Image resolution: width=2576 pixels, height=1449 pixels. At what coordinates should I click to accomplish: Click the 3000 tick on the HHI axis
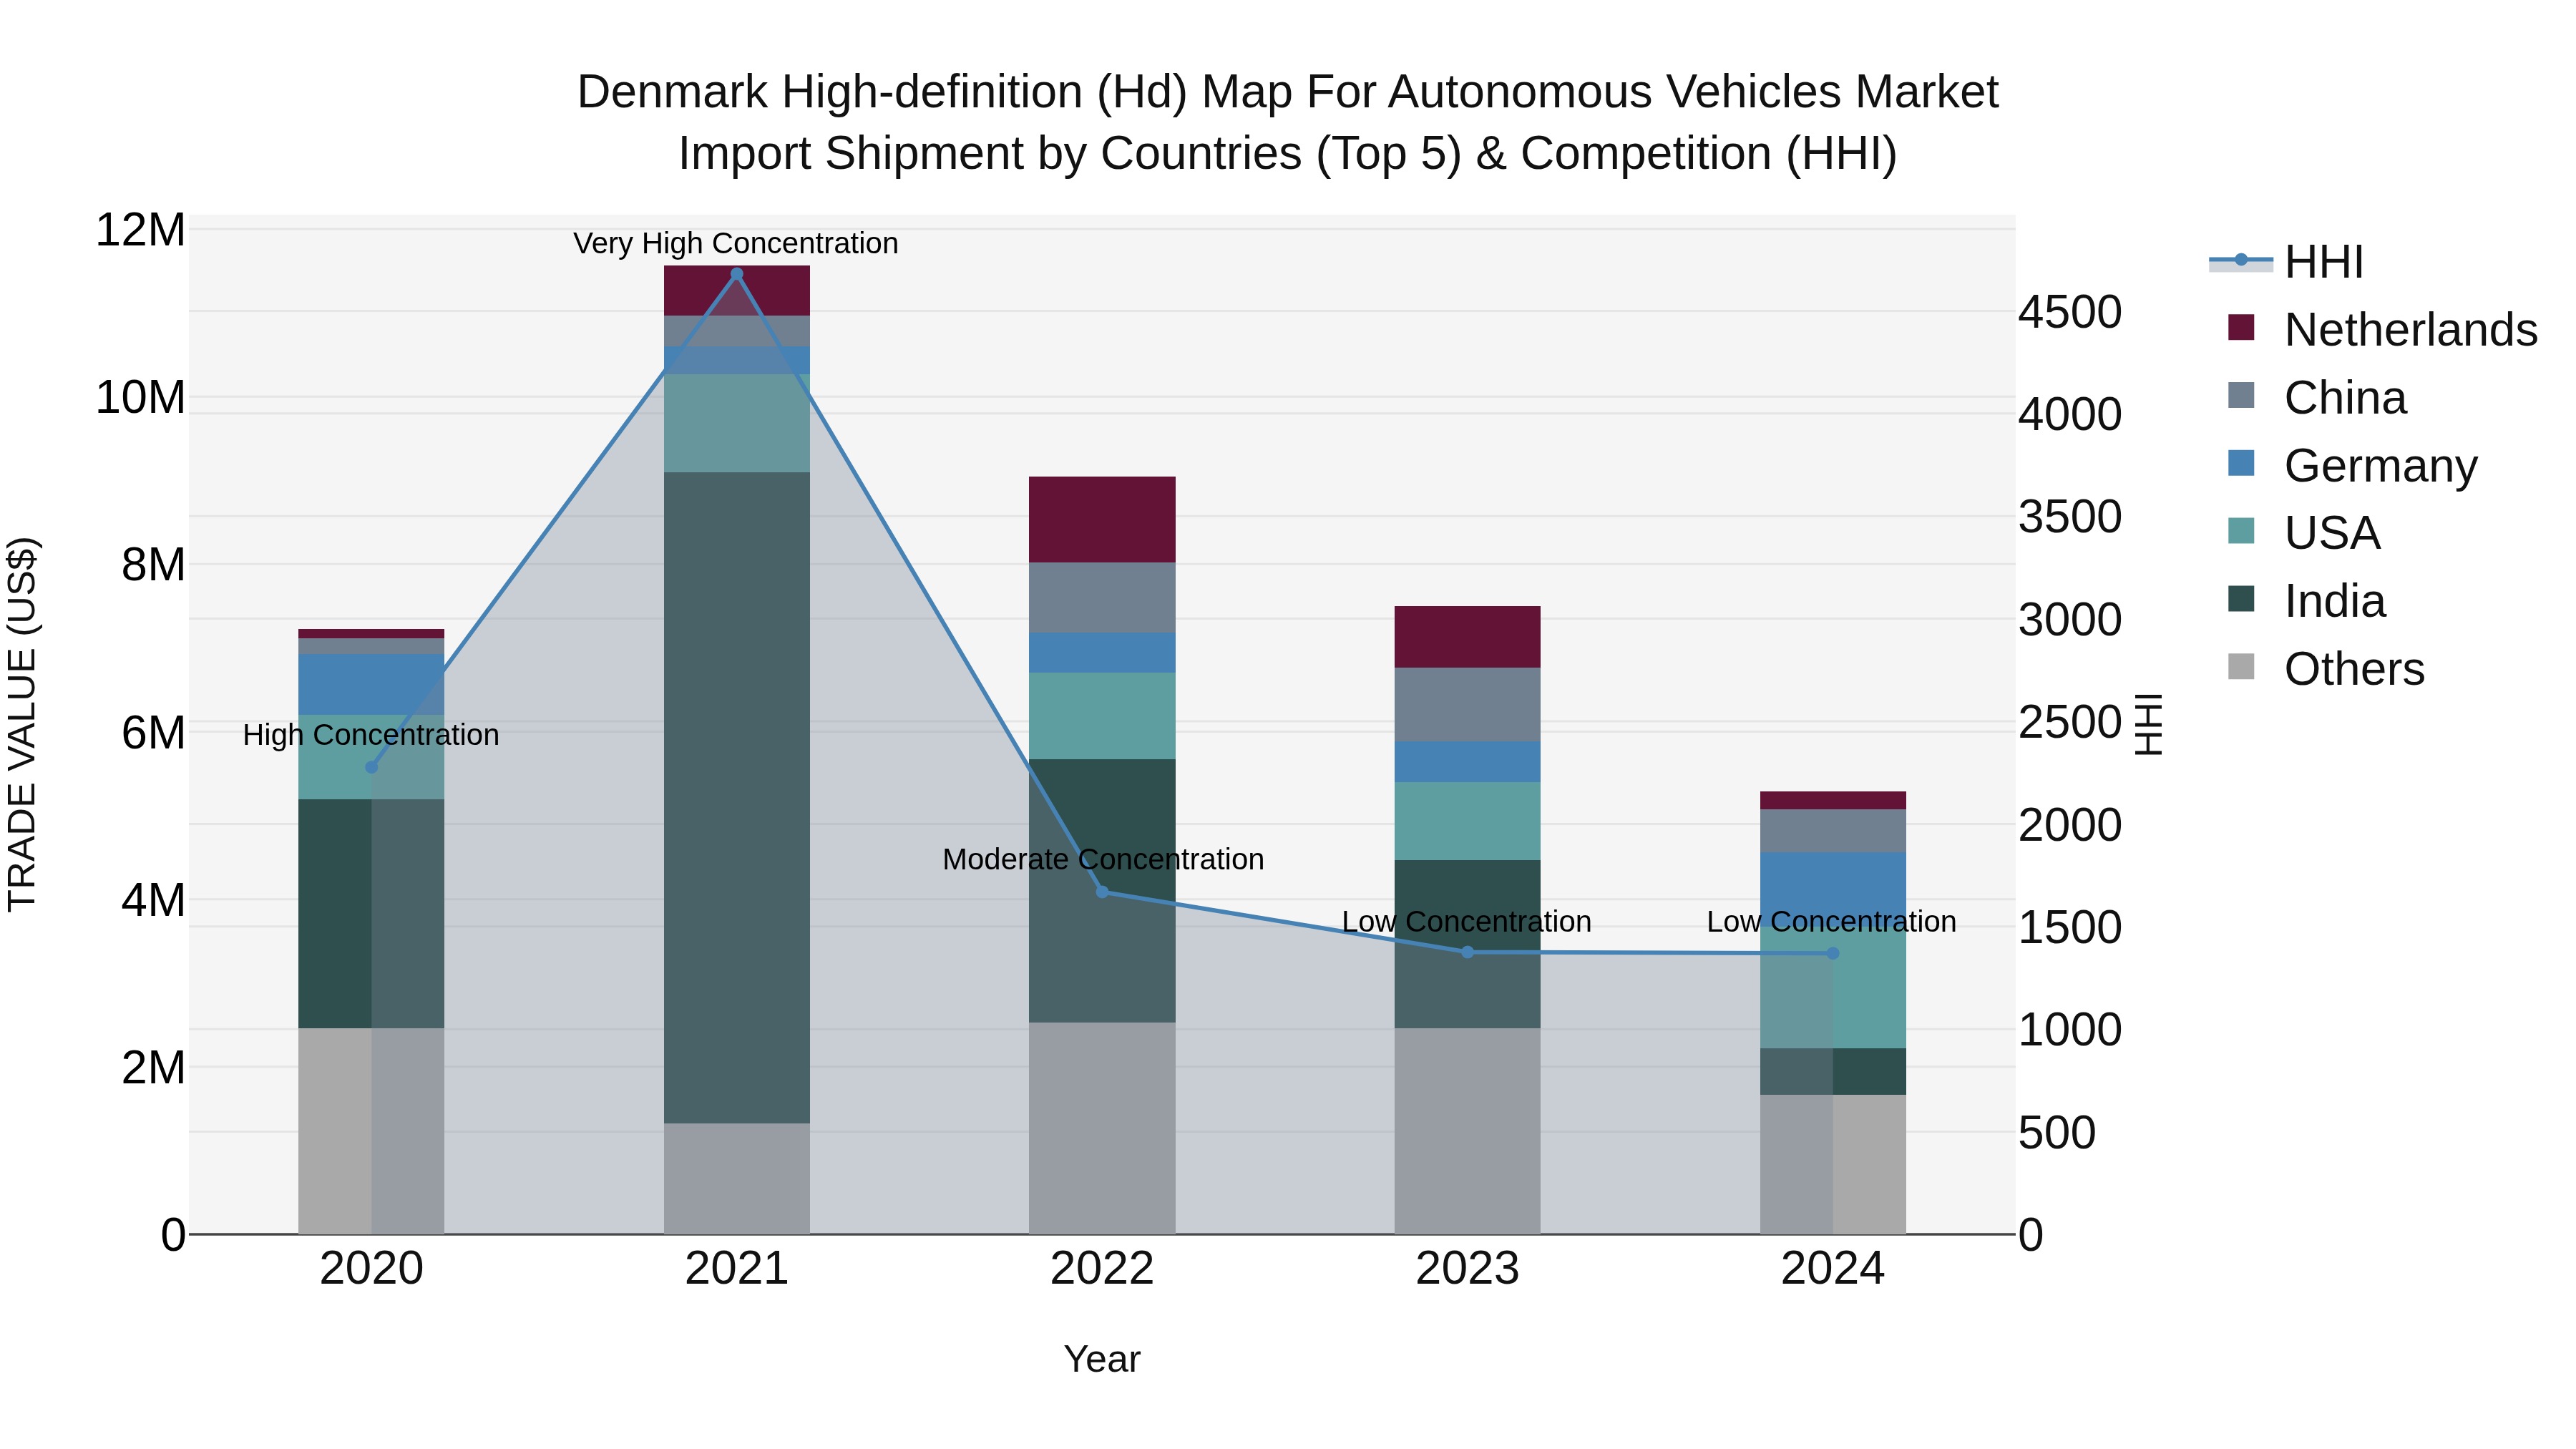click(2070, 620)
